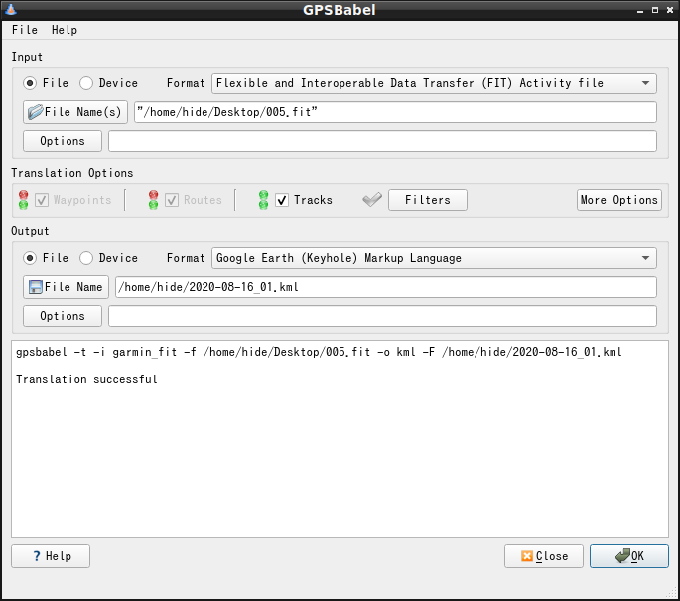Open More Options
Screen dimensions: 680x601
[x=618, y=200]
